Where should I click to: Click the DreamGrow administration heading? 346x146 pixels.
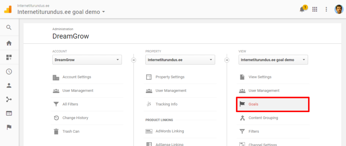click(71, 36)
